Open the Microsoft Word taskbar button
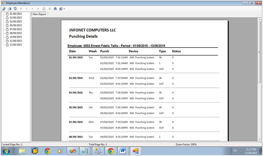Image resolution: width=263 pixels, height=156 pixels. (x=123, y=151)
